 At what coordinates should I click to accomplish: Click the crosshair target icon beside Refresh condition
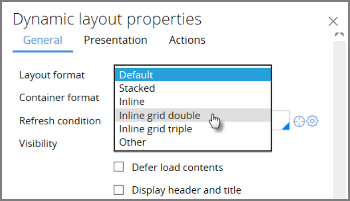coord(299,121)
